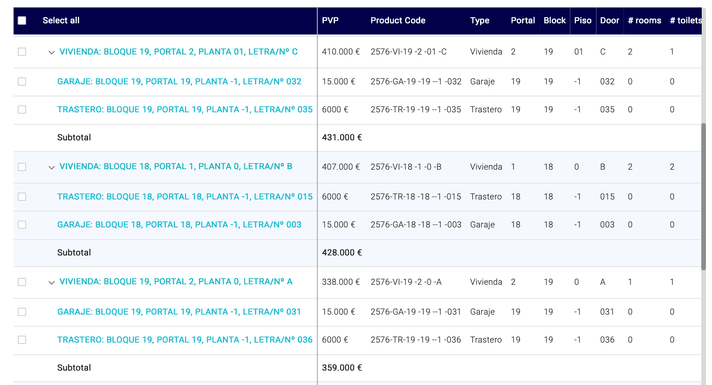Image resolution: width=712 pixels, height=385 pixels.
Task: Select the Door value 015
Action: point(607,197)
